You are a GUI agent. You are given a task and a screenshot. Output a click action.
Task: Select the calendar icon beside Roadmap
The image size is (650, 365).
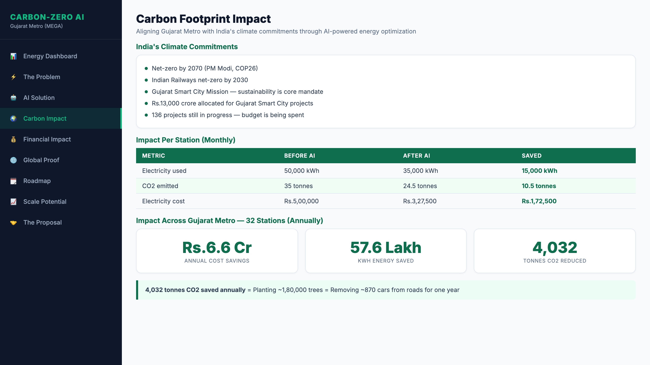pos(14,181)
